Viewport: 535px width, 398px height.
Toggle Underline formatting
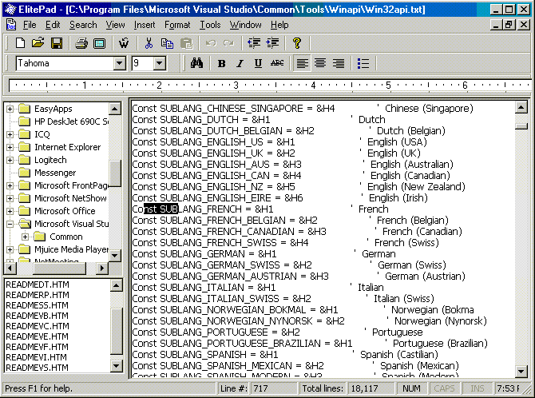click(x=258, y=63)
